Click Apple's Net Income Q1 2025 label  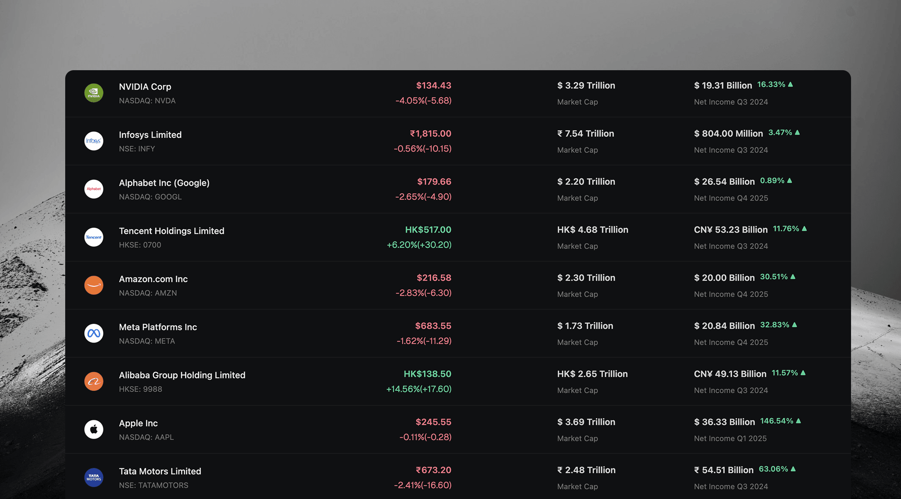pyautogui.click(x=730, y=439)
